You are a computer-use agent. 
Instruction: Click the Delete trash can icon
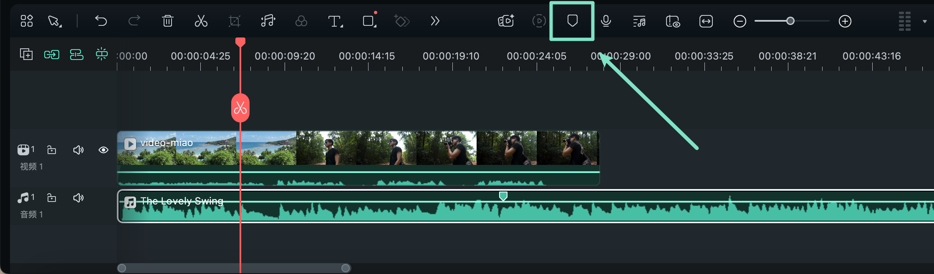tap(168, 21)
